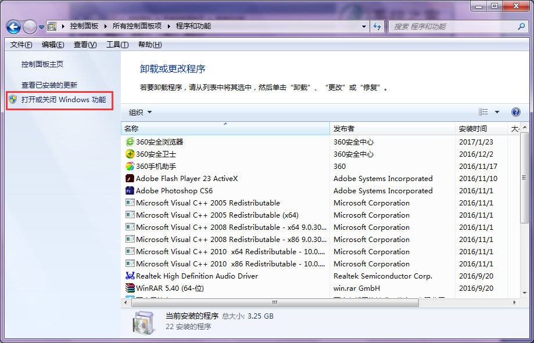The image size is (534, 343).
Task: Click the horizontal scrollbar thumb
Action: pyautogui.click(x=275, y=302)
